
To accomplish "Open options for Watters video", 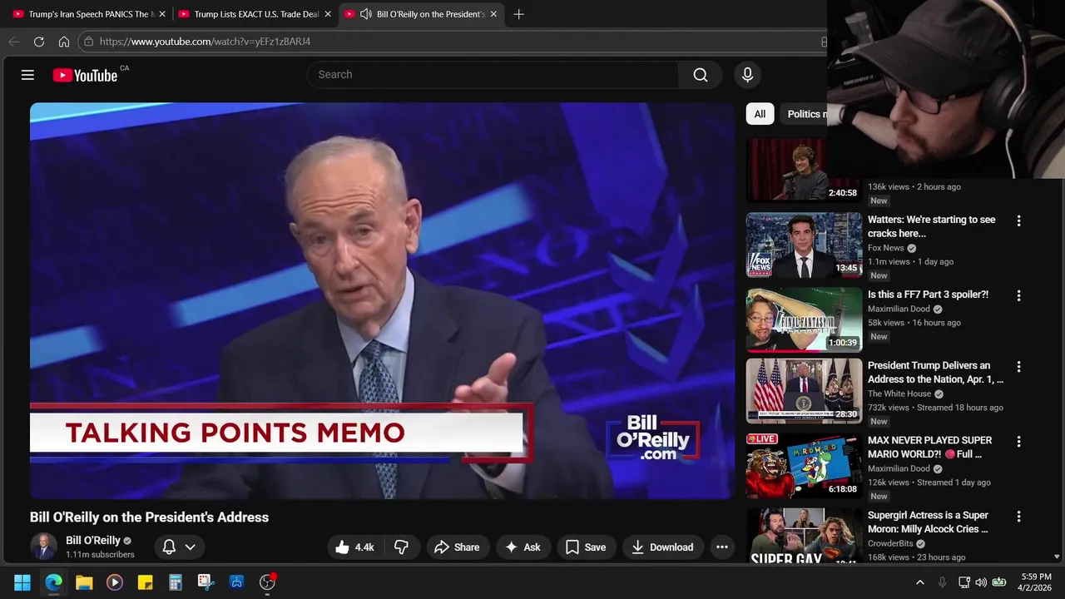I will point(1018,221).
